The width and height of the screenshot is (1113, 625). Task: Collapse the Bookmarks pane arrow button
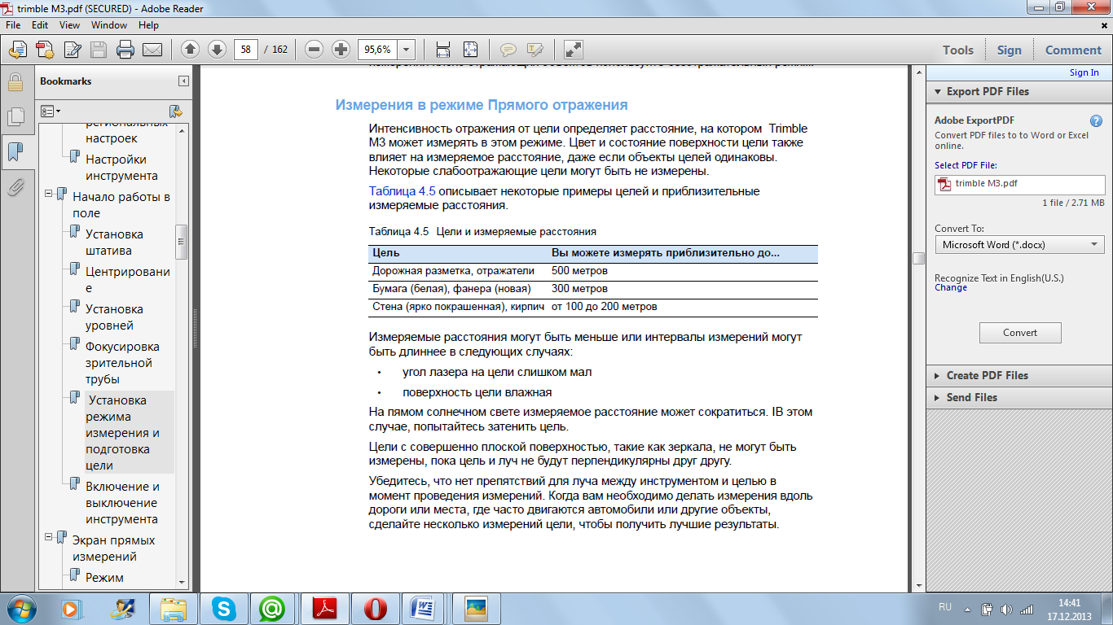[x=183, y=81]
